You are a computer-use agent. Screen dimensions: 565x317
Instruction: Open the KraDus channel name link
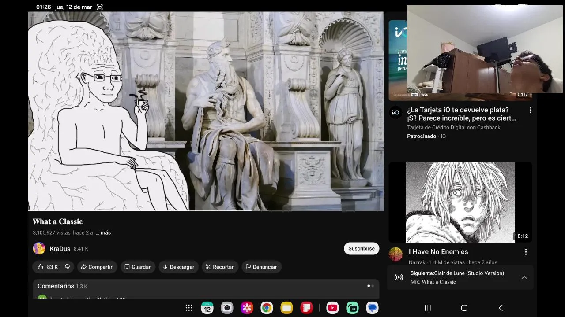pos(60,249)
